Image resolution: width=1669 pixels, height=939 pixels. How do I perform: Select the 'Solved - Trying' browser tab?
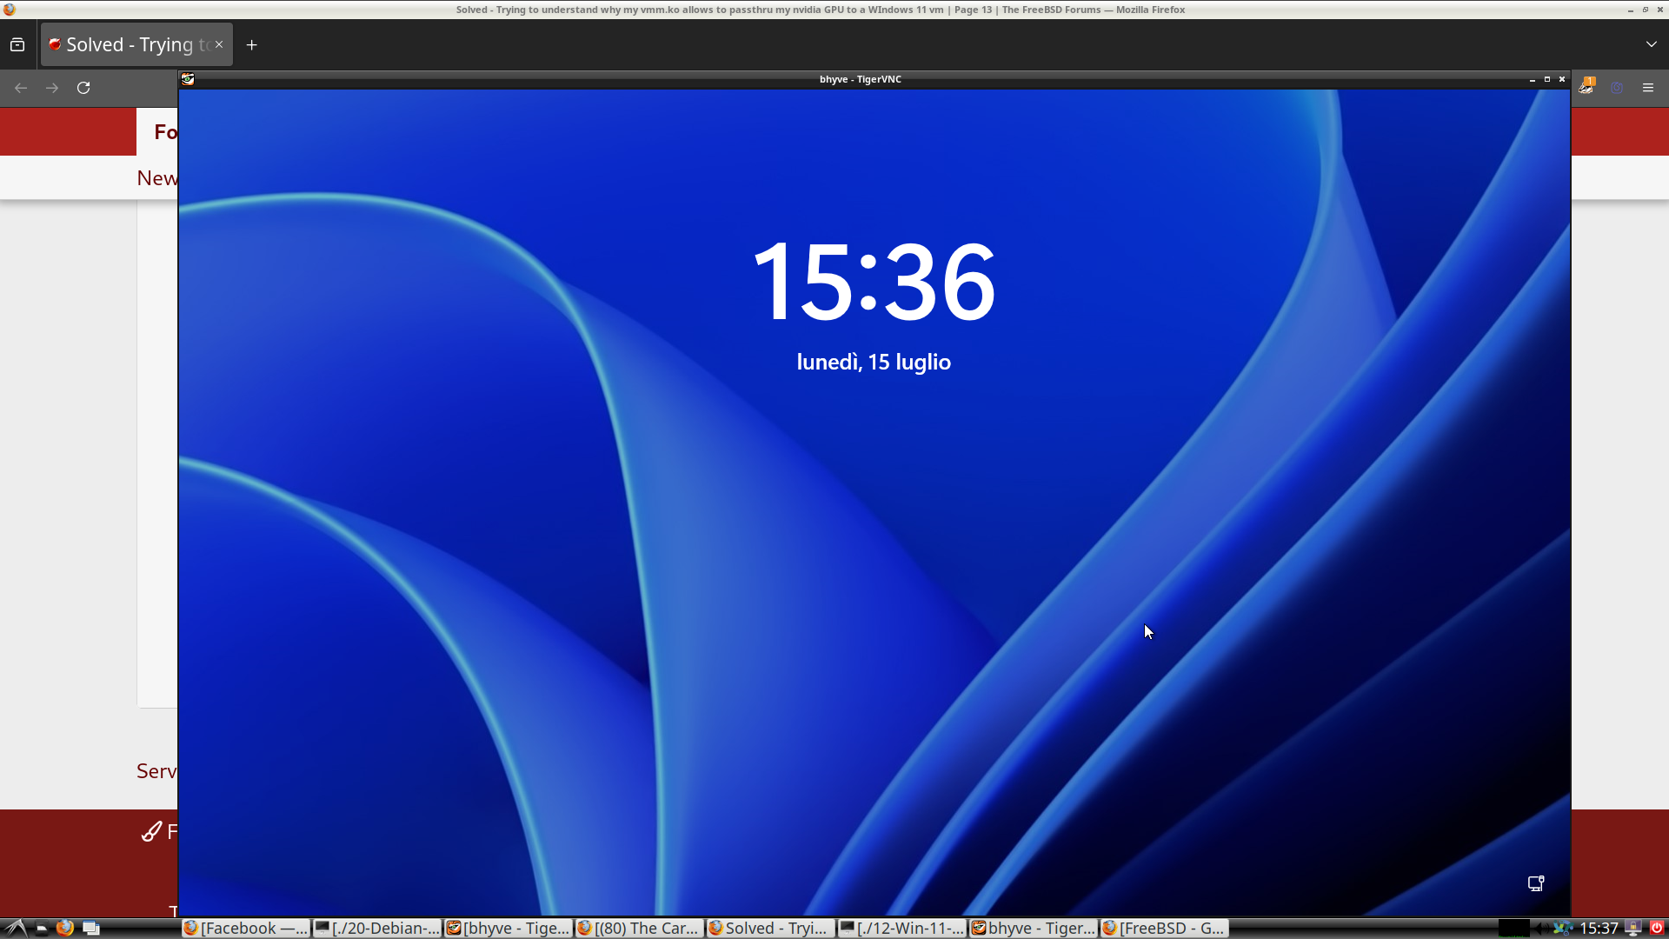[136, 44]
